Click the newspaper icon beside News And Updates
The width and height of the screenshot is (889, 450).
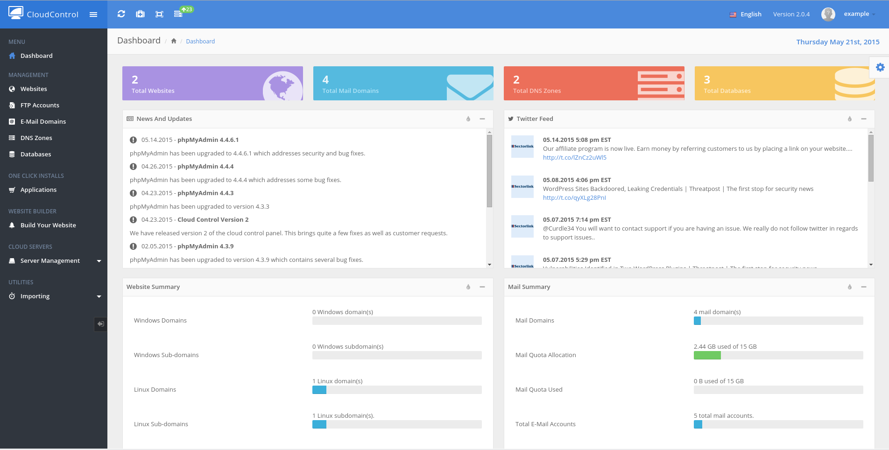[130, 119]
